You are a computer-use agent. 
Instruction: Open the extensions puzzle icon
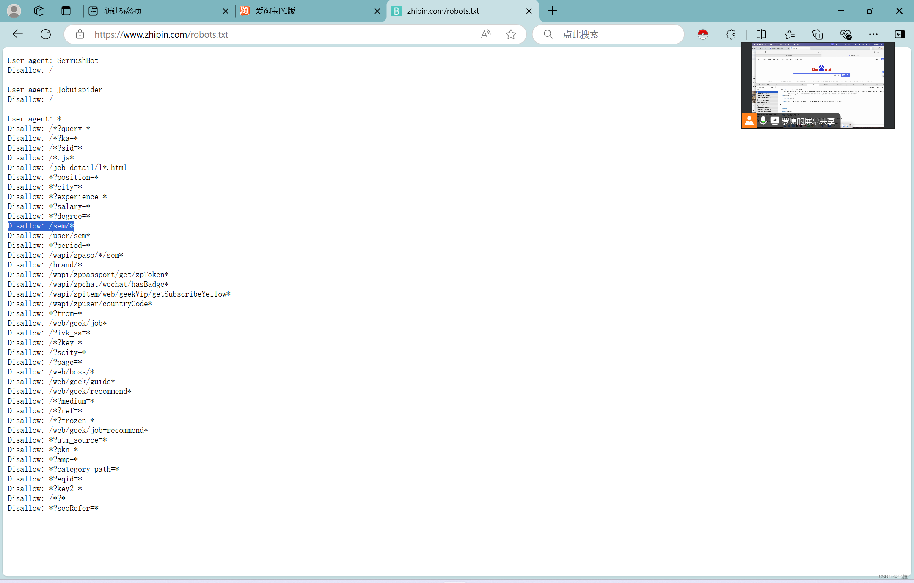731,34
